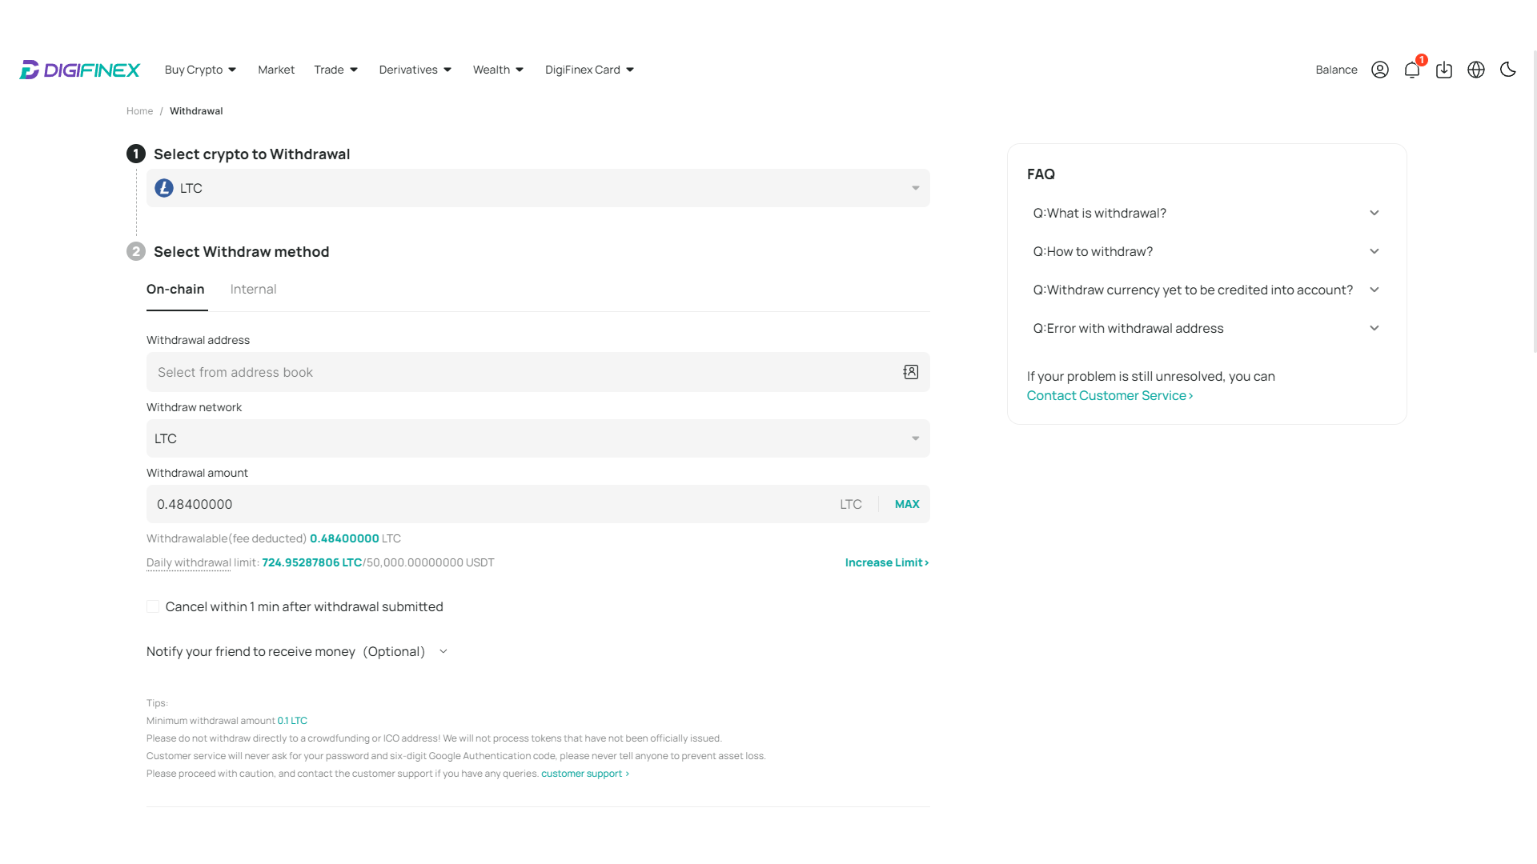Click MAX button for withdrawal amount

905,503
